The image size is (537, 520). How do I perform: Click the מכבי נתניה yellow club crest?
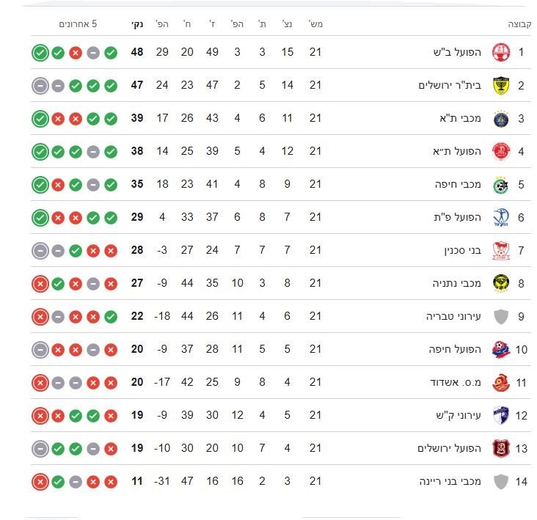(x=501, y=283)
